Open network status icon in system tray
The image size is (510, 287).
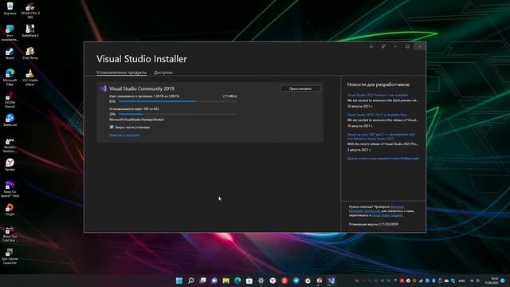(472, 281)
